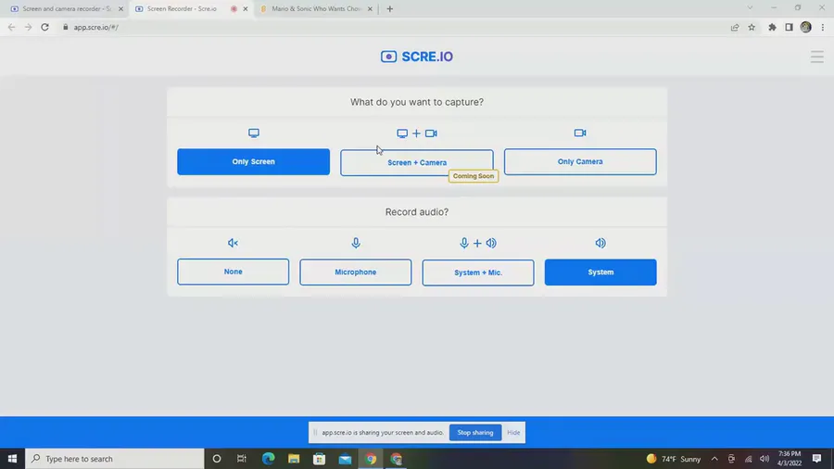This screenshot has width=834, height=469.
Task: Open the Extensions puzzle icon
Action: pyautogui.click(x=772, y=27)
